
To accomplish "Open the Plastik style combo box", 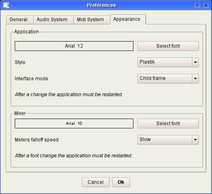I will pos(168,62).
